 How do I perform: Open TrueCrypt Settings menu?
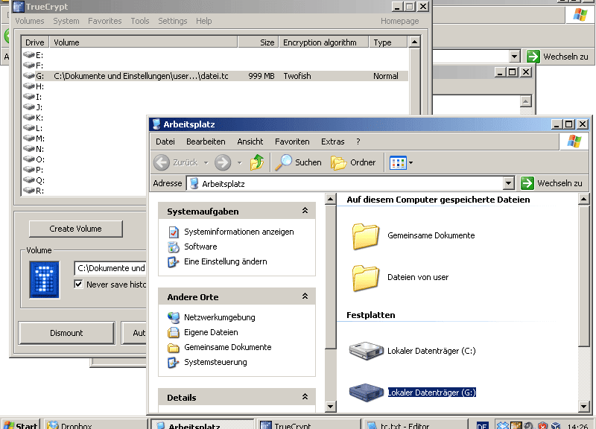click(173, 22)
